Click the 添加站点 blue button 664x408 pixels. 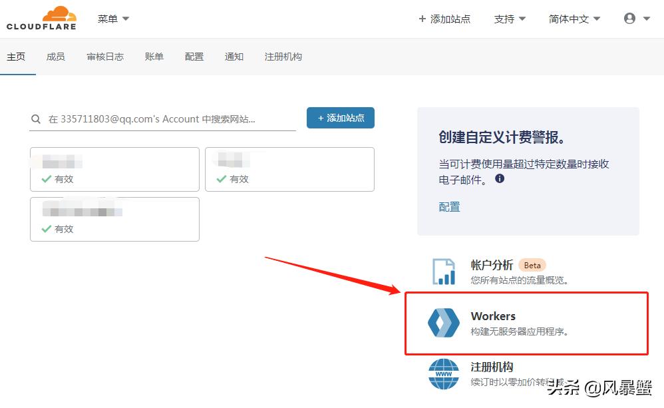click(x=340, y=118)
